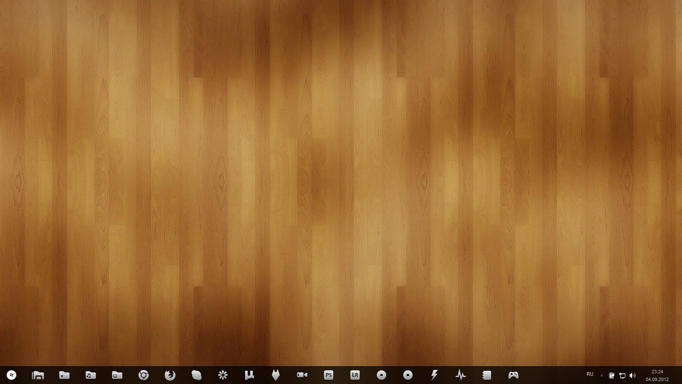
Task: Launch uTorrent from the taskbar
Action: tap(249, 375)
